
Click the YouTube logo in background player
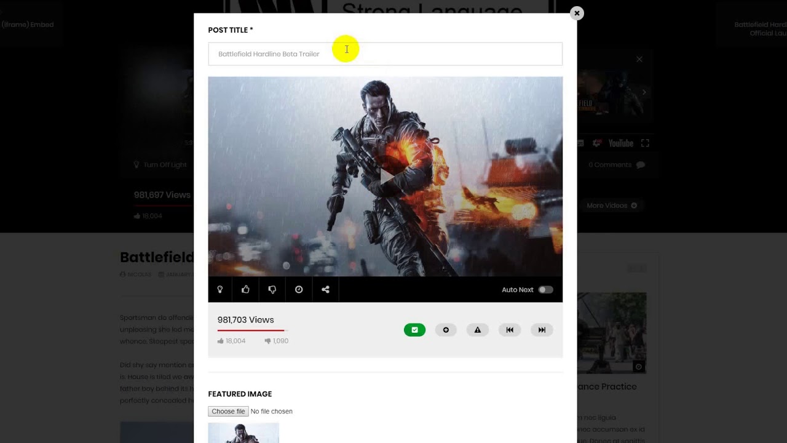pyautogui.click(x=620, y=143)
